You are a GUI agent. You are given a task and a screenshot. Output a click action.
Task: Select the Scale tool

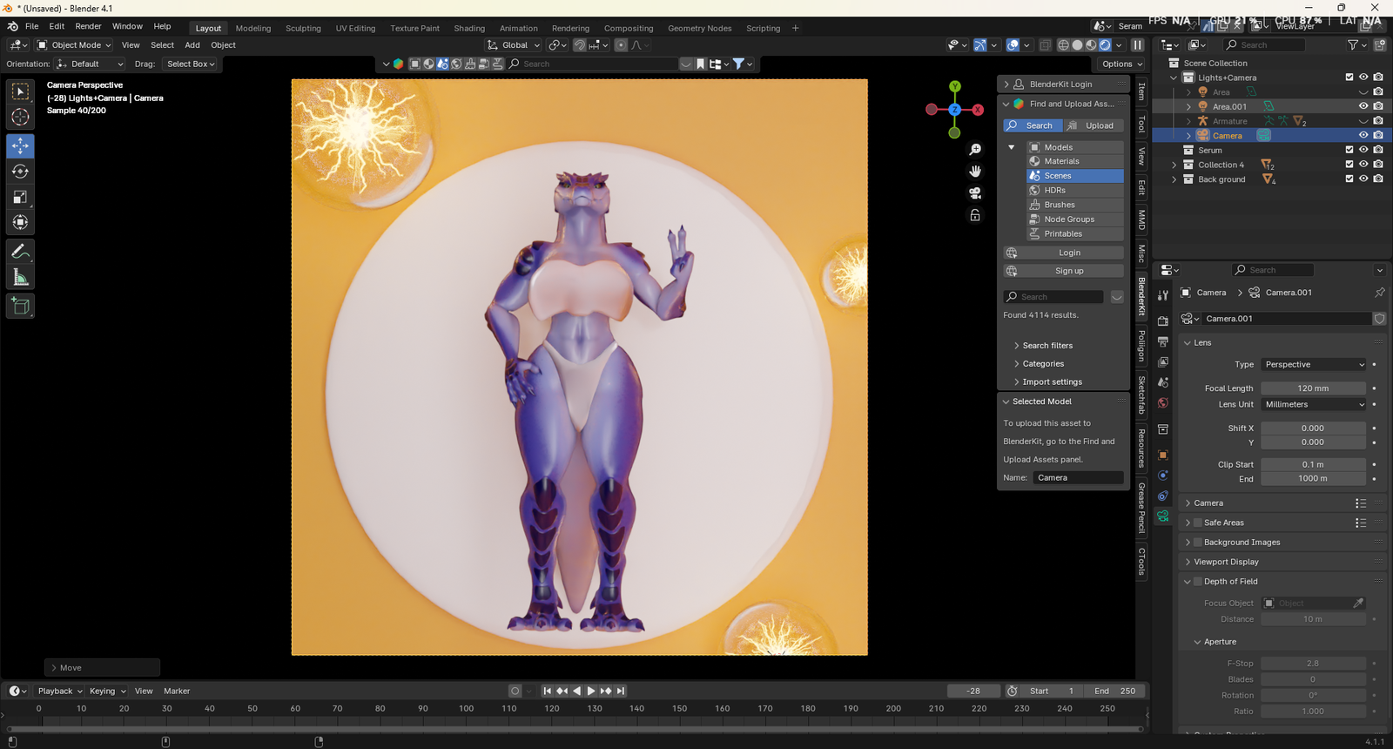tap(20, 198)
